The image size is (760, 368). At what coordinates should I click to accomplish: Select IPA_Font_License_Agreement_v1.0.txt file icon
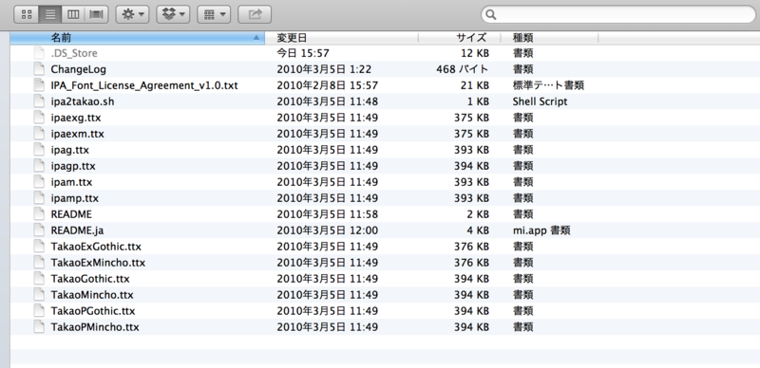pyautogui.click(x=39, y=85)
